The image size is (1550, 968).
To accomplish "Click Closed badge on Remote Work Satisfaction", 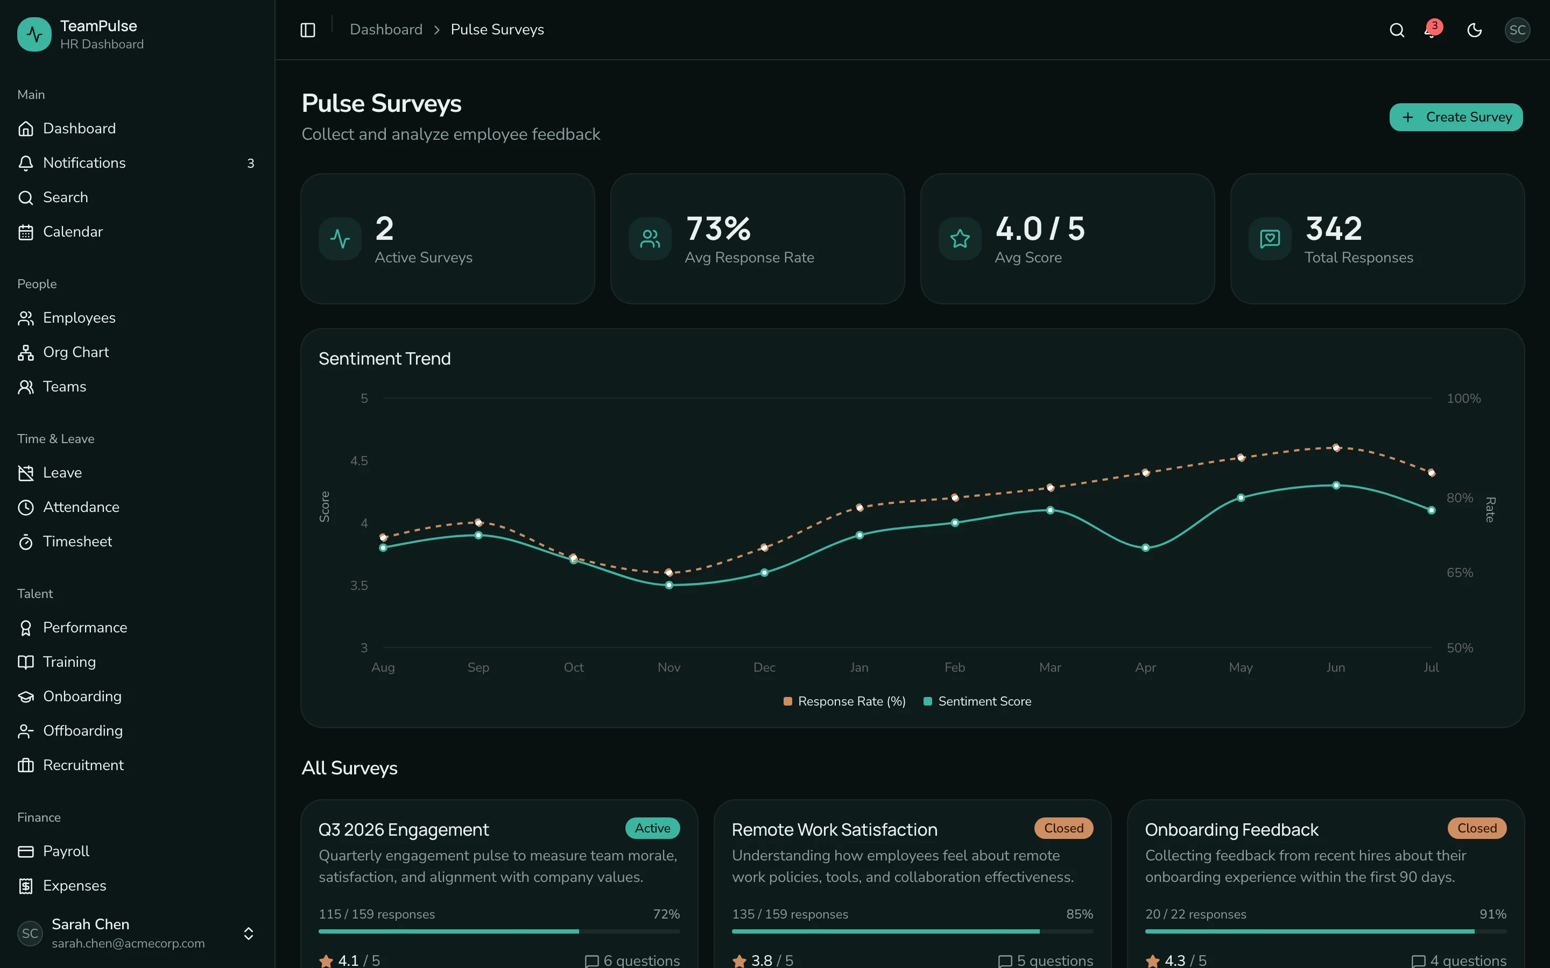I will click(1063, 828).
